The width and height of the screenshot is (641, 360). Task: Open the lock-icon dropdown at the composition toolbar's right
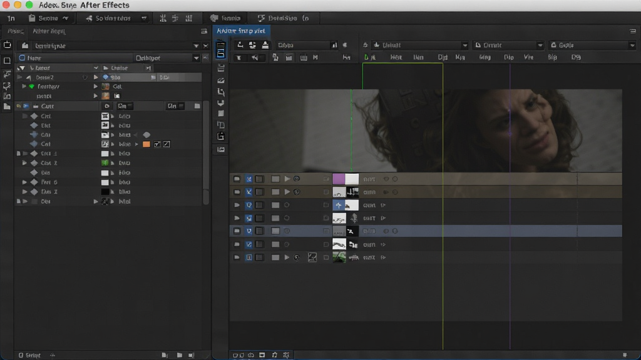click(x=592, y=45)
